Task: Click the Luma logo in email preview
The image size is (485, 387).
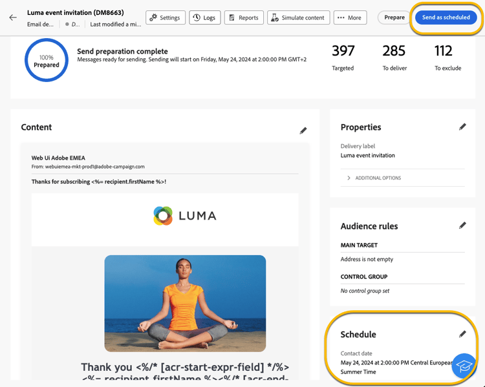Action: click(x=185, y=215)
